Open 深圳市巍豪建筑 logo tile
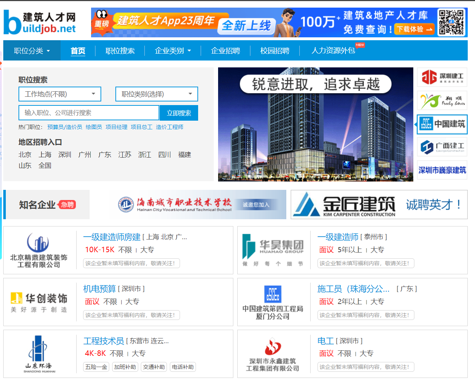The image size is (475, 379). pos(442,170)
